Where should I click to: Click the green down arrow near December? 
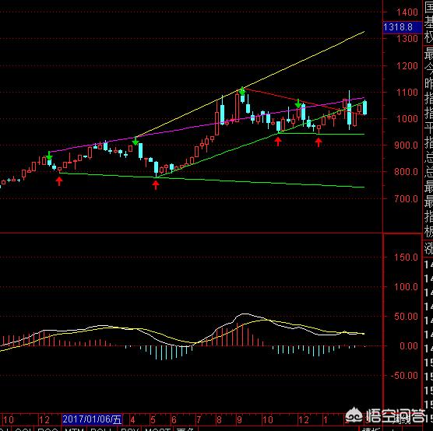point(298,103)
